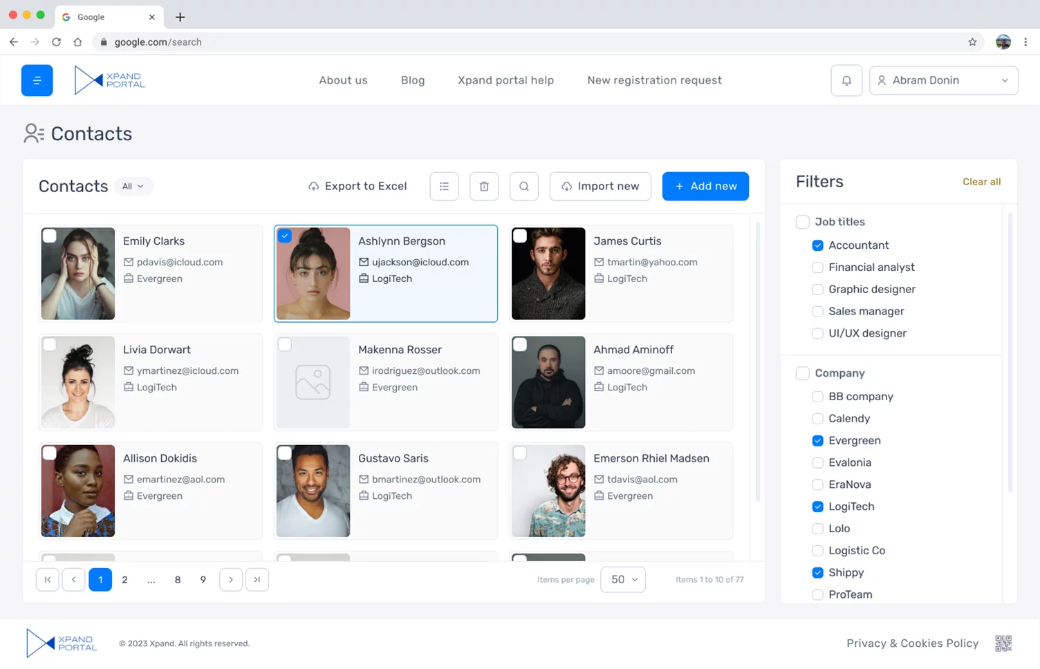This screenshot has width=1040, height=669.
Task: Expand the Items per page dropdown
Action: 623,579
